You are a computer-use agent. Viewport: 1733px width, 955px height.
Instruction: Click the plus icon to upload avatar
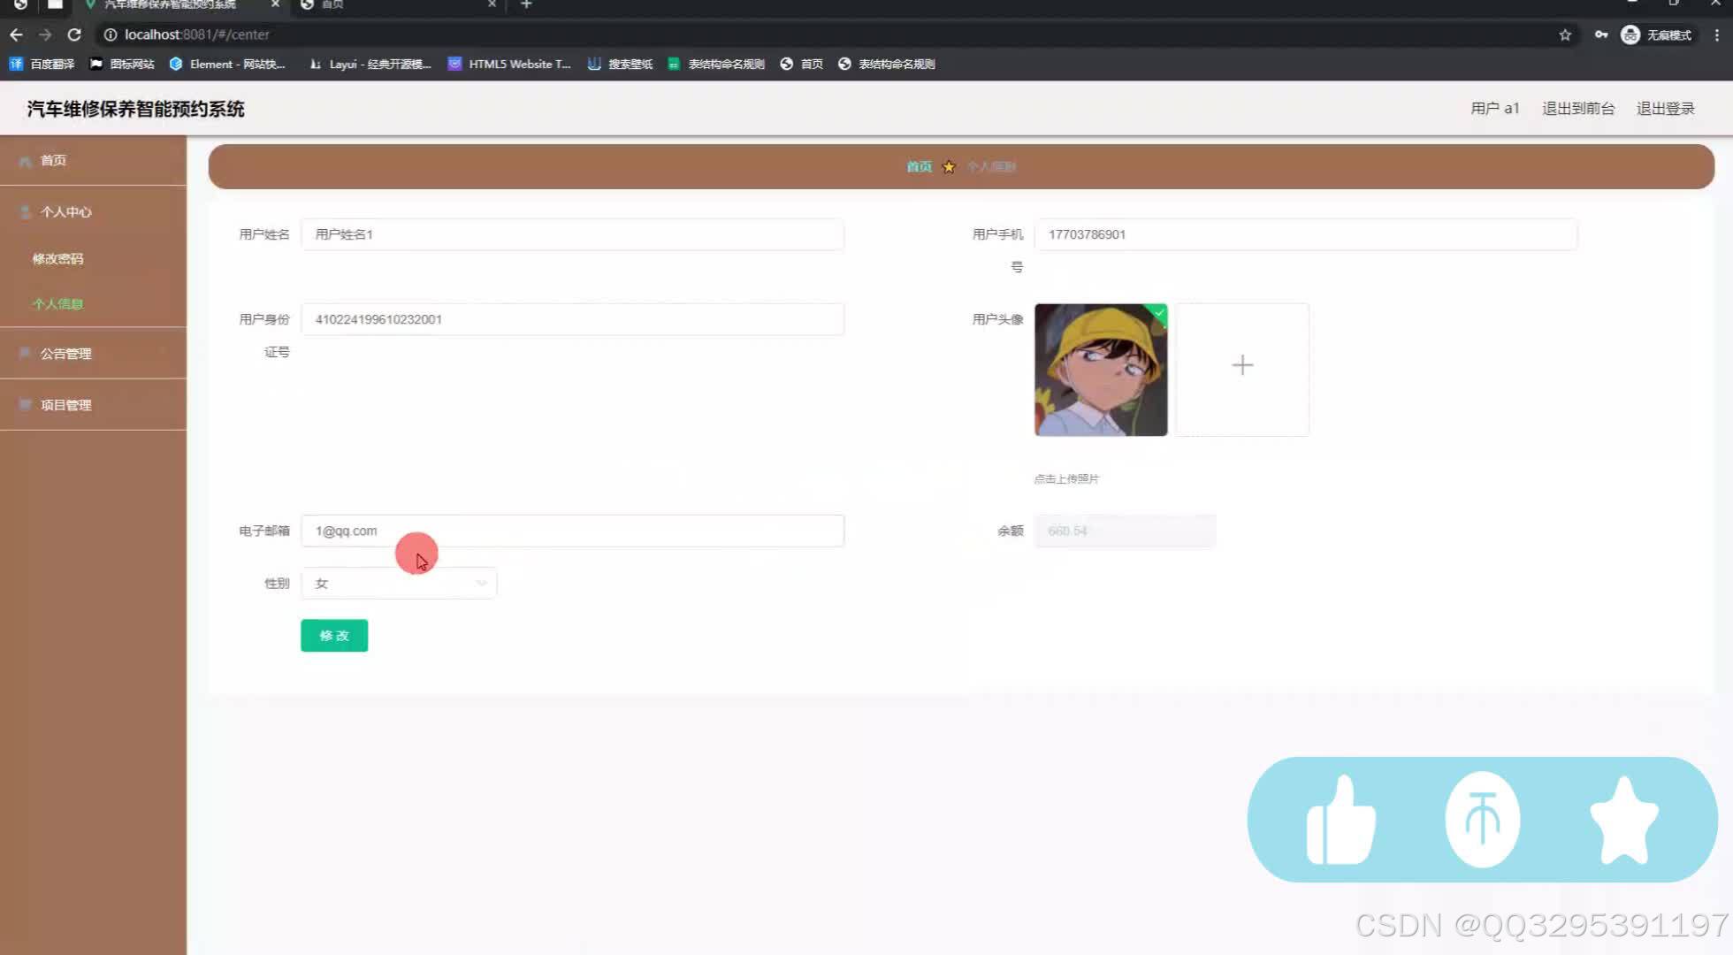pos(1242,365)
